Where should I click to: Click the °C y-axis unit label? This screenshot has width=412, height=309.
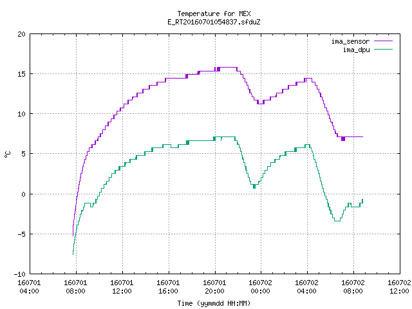pyautogui.click(x=8, y=154)
